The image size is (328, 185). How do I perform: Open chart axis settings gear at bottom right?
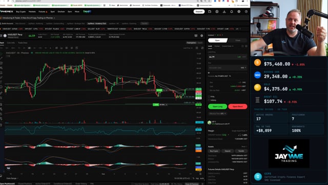pyautogui.click(x=200, y=174)
